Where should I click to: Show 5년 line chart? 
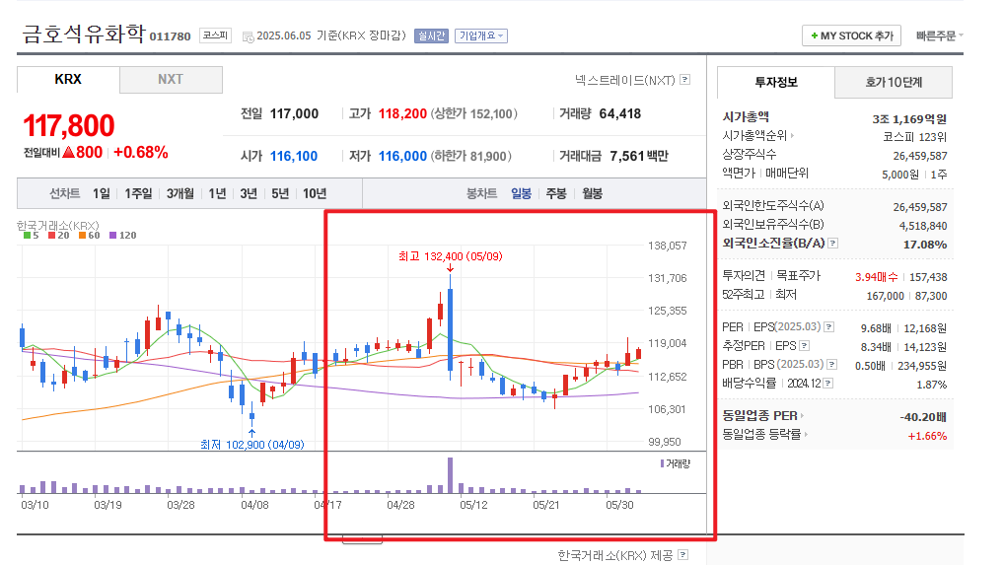coord(280,193)
